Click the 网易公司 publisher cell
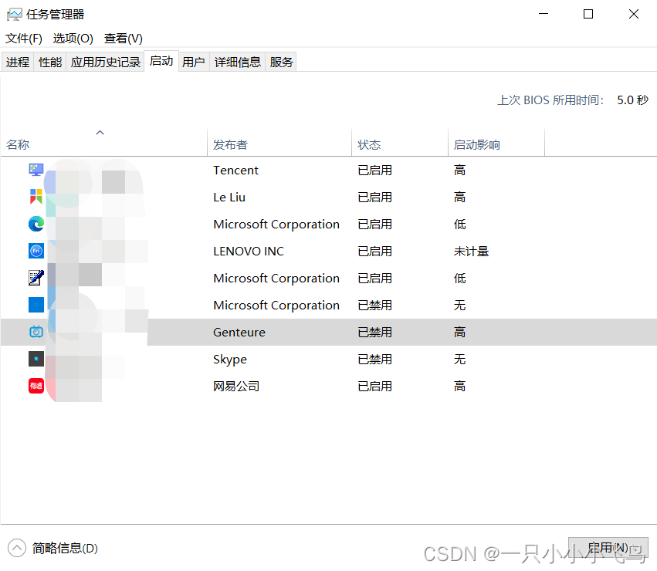 [x=236, y=386]
